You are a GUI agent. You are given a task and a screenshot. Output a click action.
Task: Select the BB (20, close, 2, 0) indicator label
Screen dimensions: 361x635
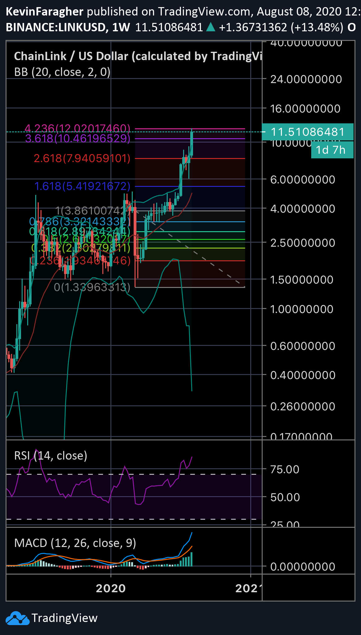(x=62, y=72)
